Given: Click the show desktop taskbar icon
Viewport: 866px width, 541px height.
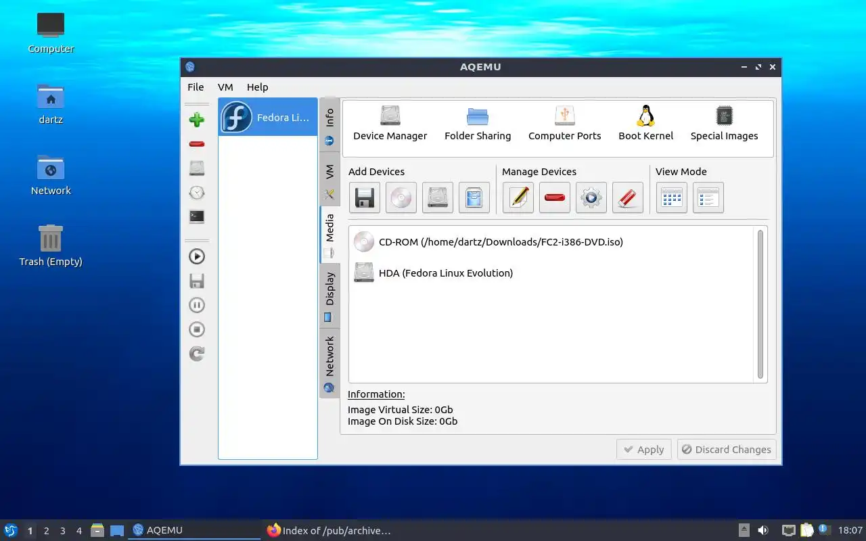Looking at the screenshot, I should coord(117,531).
